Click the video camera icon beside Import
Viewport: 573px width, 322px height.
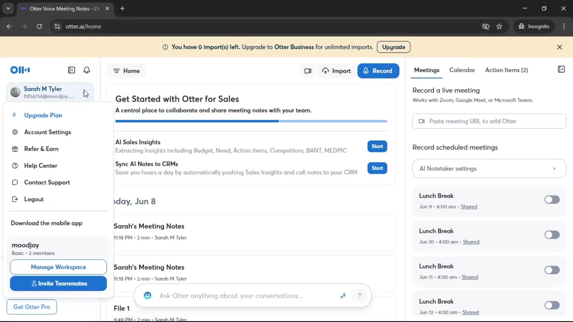[308, 71]
